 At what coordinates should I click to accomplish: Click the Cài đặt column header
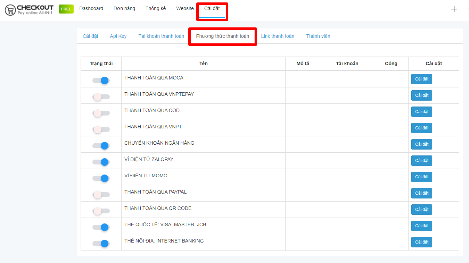coord(434,63)
